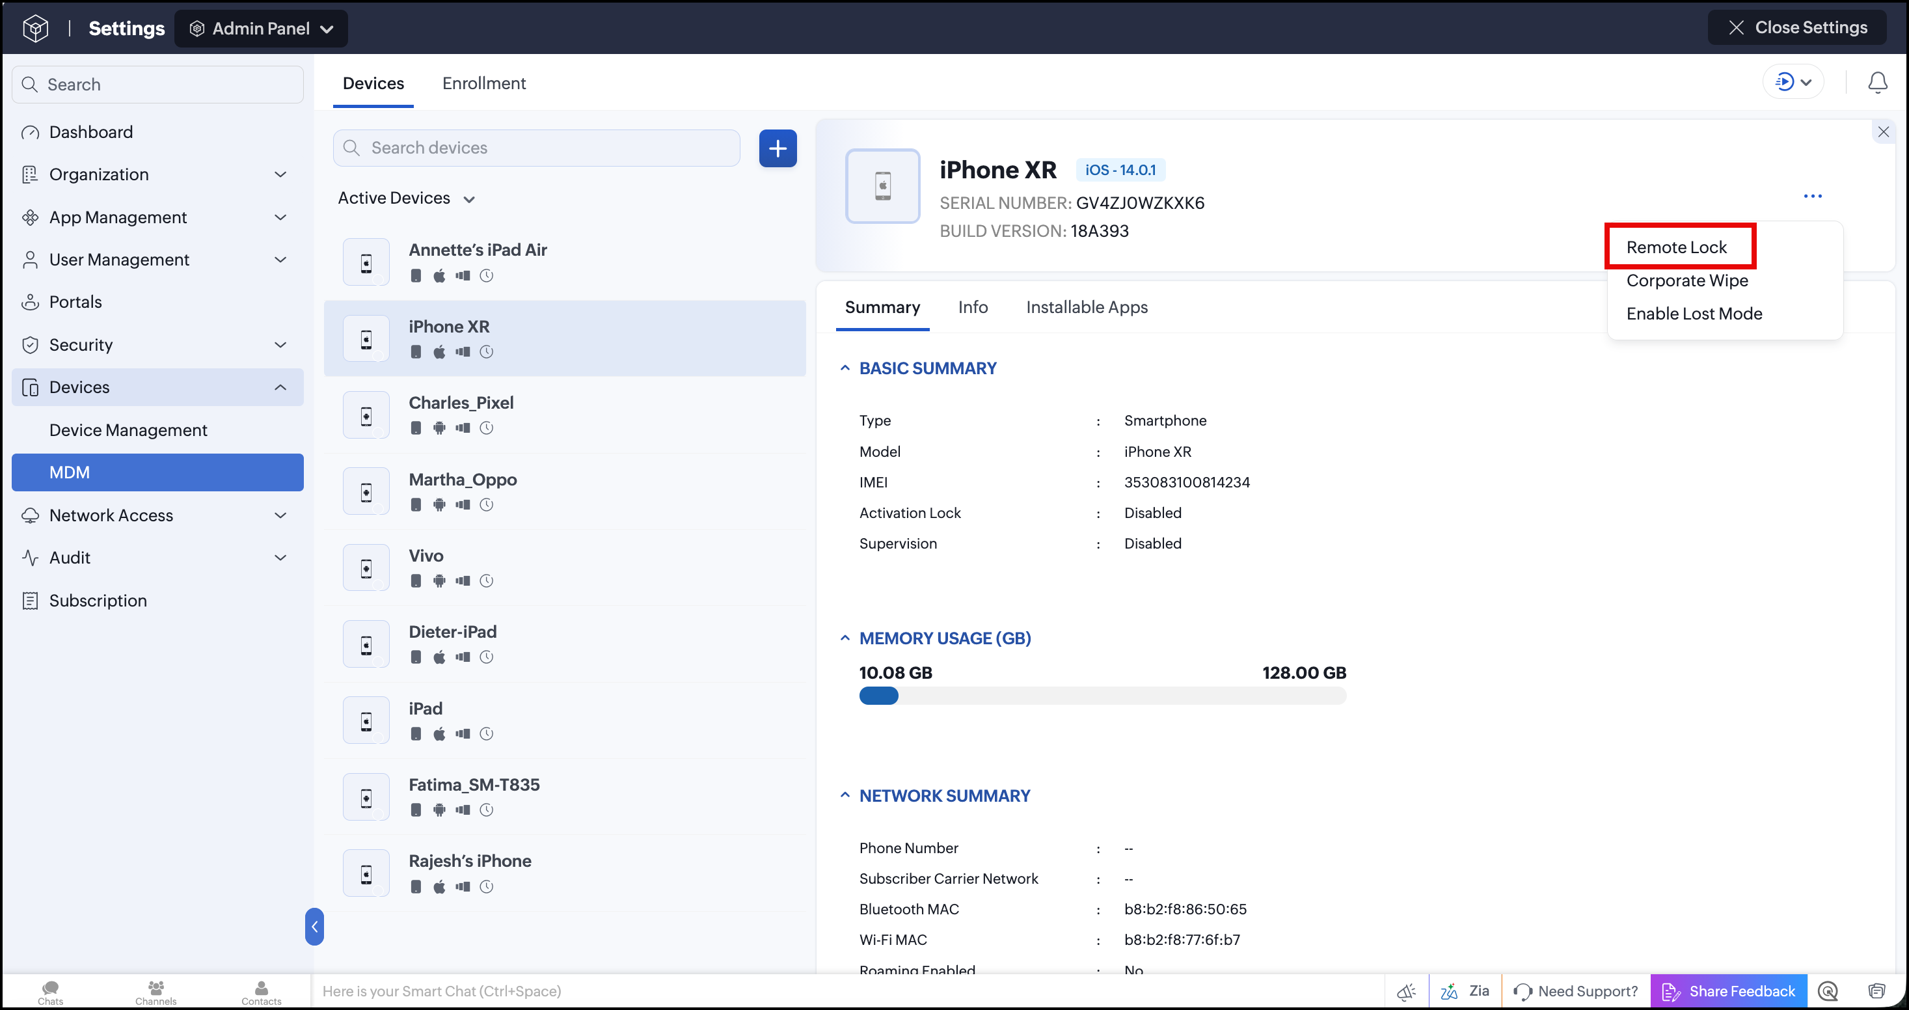Choose Enable Lost Mode from the menu

(x=1694, y=314)
